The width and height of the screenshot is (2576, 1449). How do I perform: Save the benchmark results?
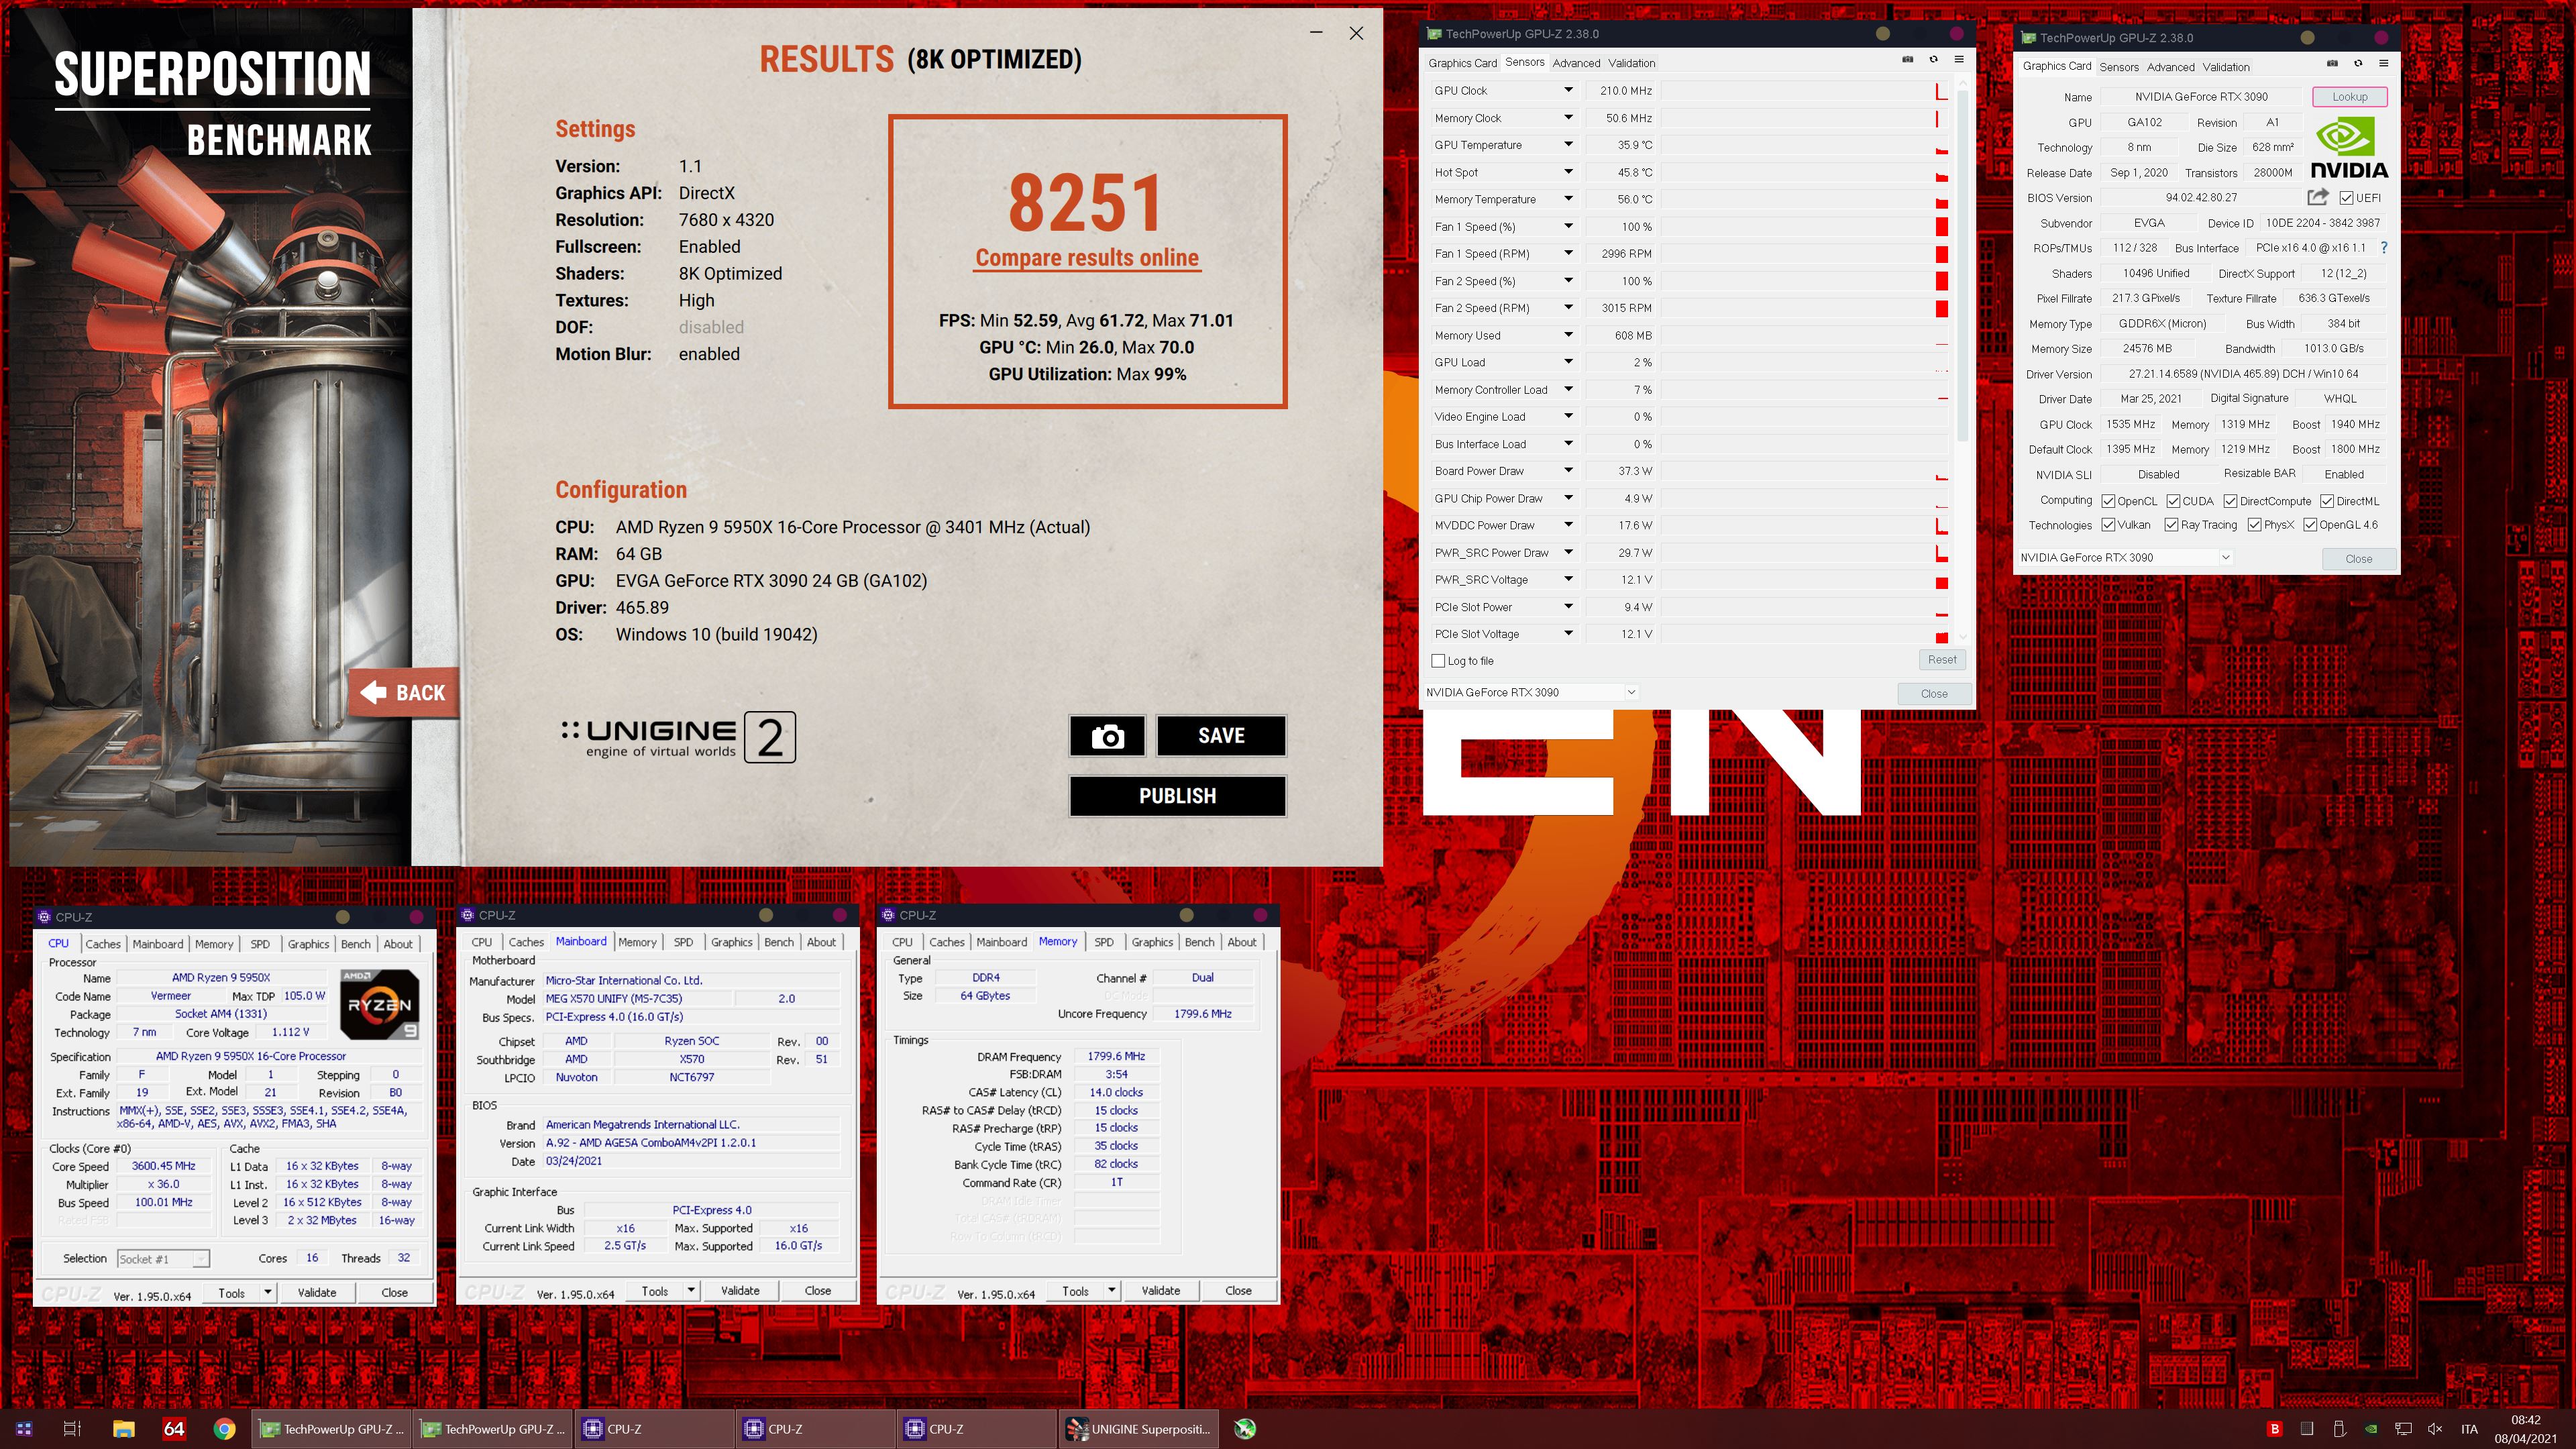click(1221, 736)
